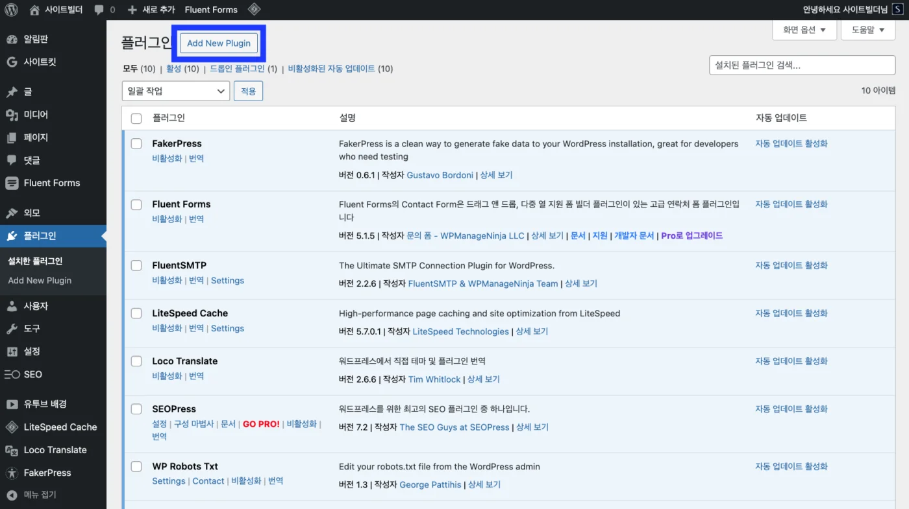The image size is (909, 509).
Task: Check the SEOPress row checkbox
Action: (x=136, y=409)
